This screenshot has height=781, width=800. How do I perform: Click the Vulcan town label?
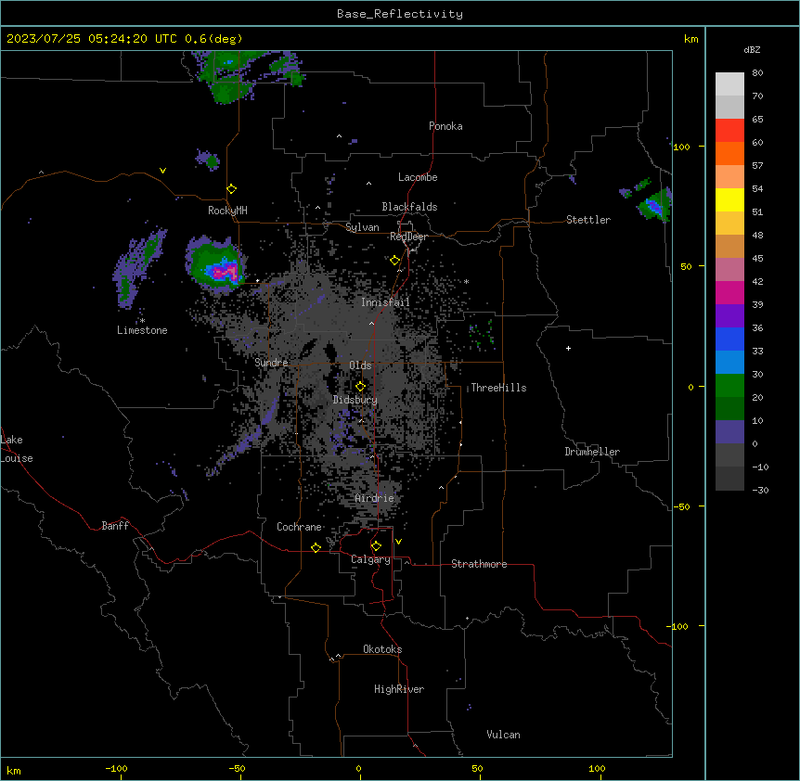pyautogui.click(x=503, y=735)
